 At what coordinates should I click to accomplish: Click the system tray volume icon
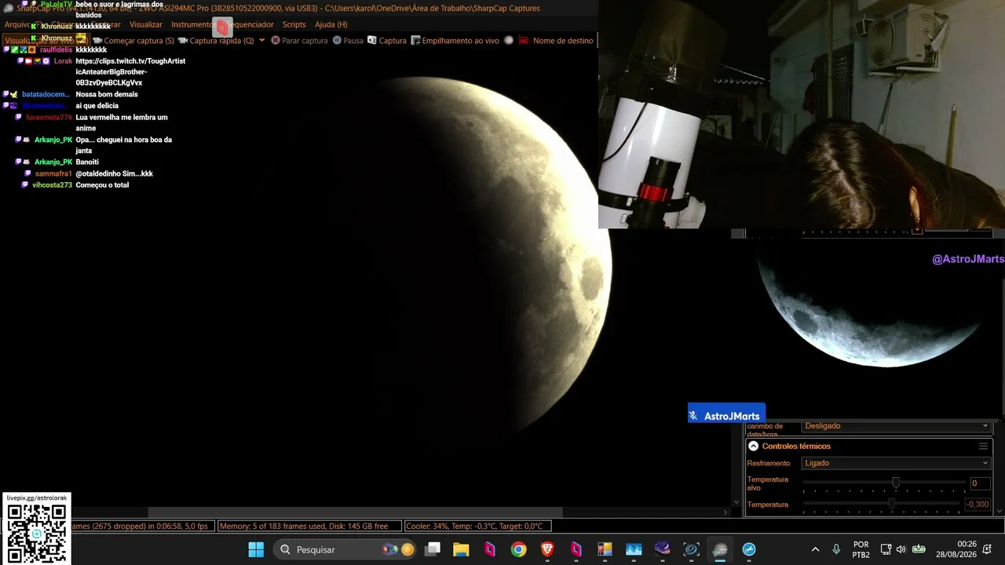[x=901, y=549]
